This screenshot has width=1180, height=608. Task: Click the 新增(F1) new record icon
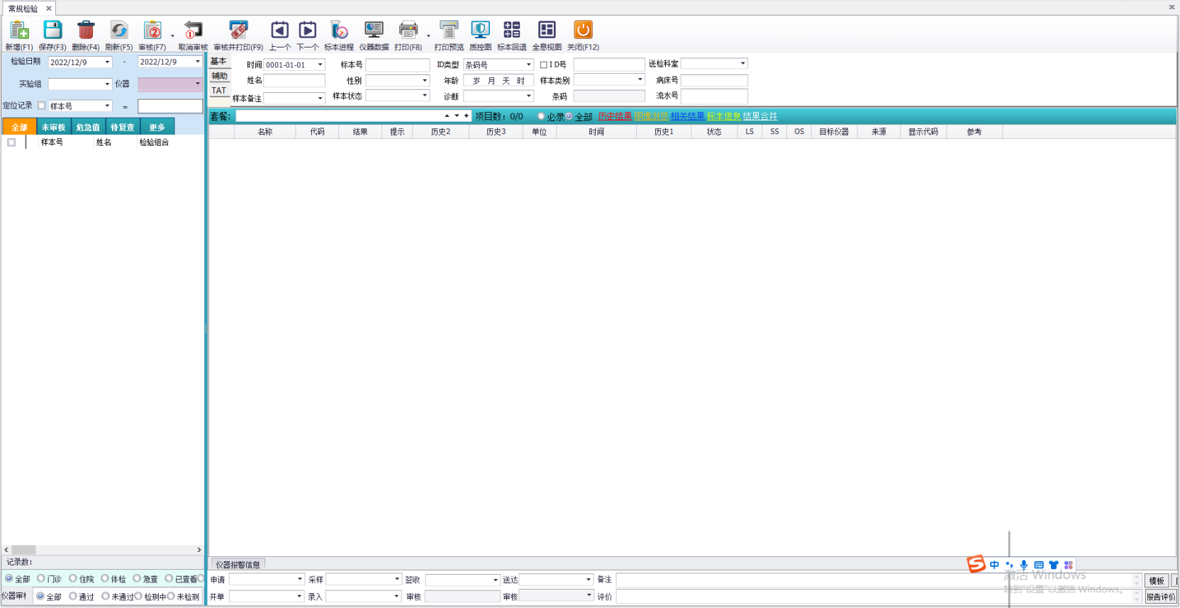pos(19,30)
